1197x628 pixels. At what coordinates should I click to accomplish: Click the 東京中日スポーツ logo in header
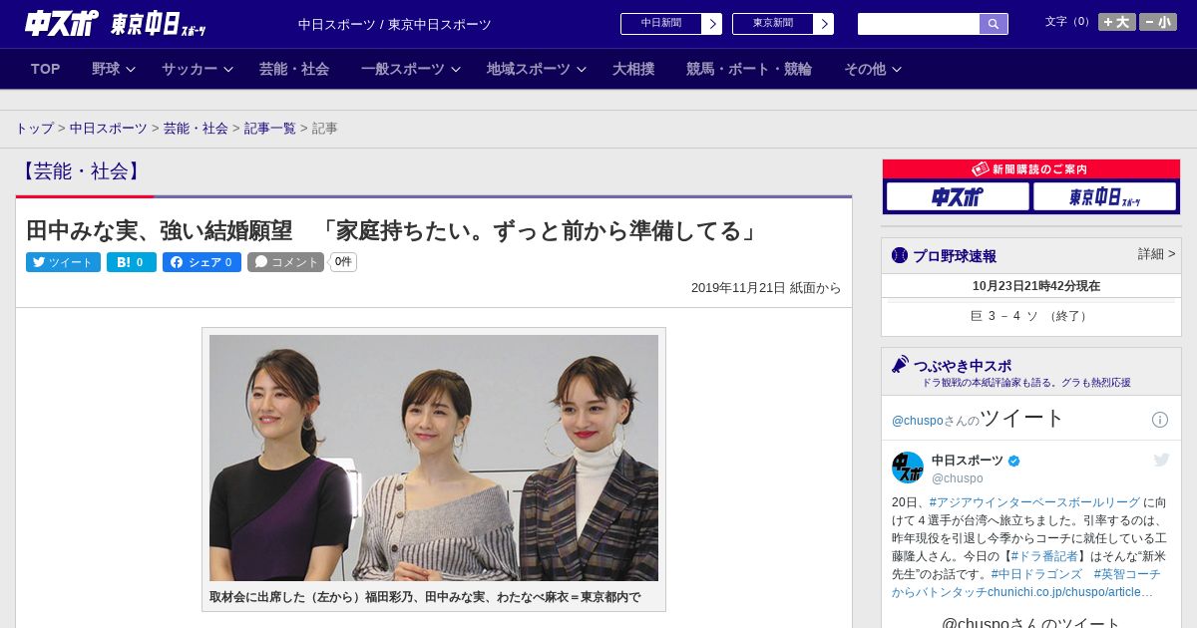pyautogui.click(x=158, y=24)
